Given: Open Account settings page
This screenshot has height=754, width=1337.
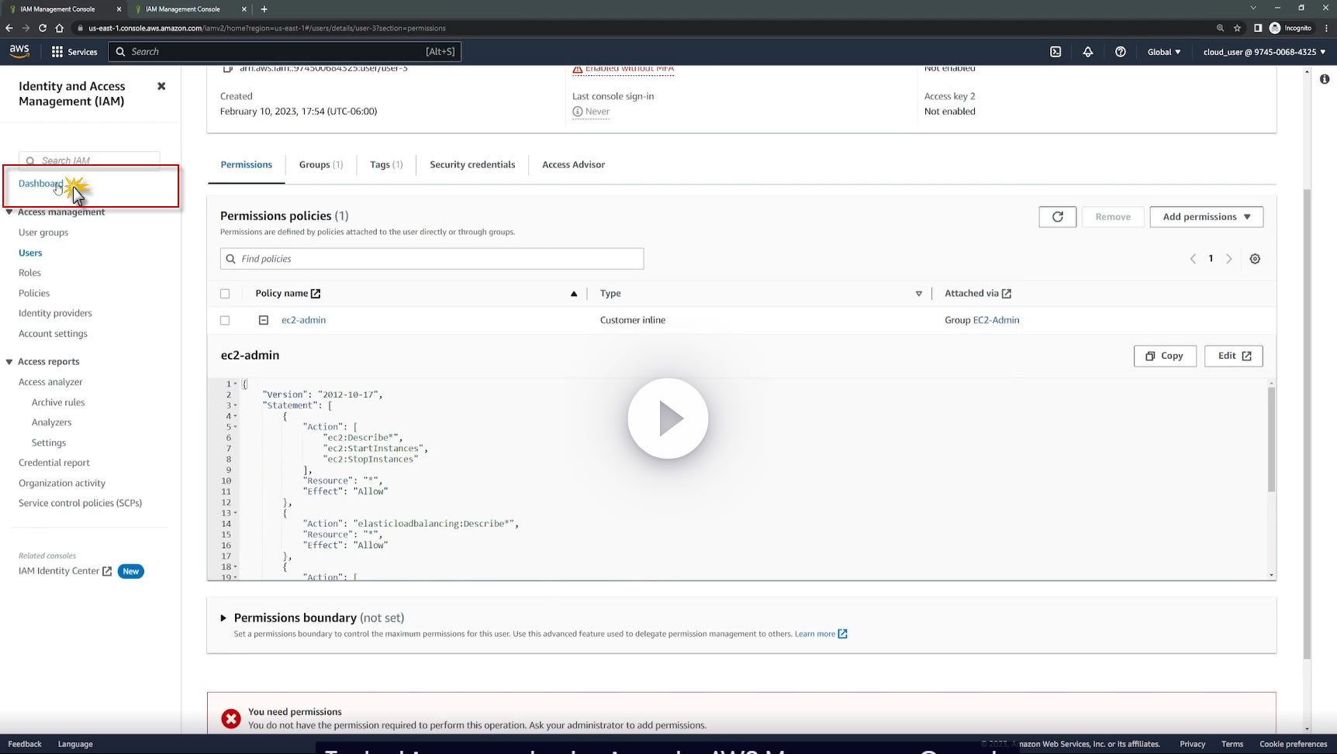Looking at the screenshot, I should click(53, 333).
